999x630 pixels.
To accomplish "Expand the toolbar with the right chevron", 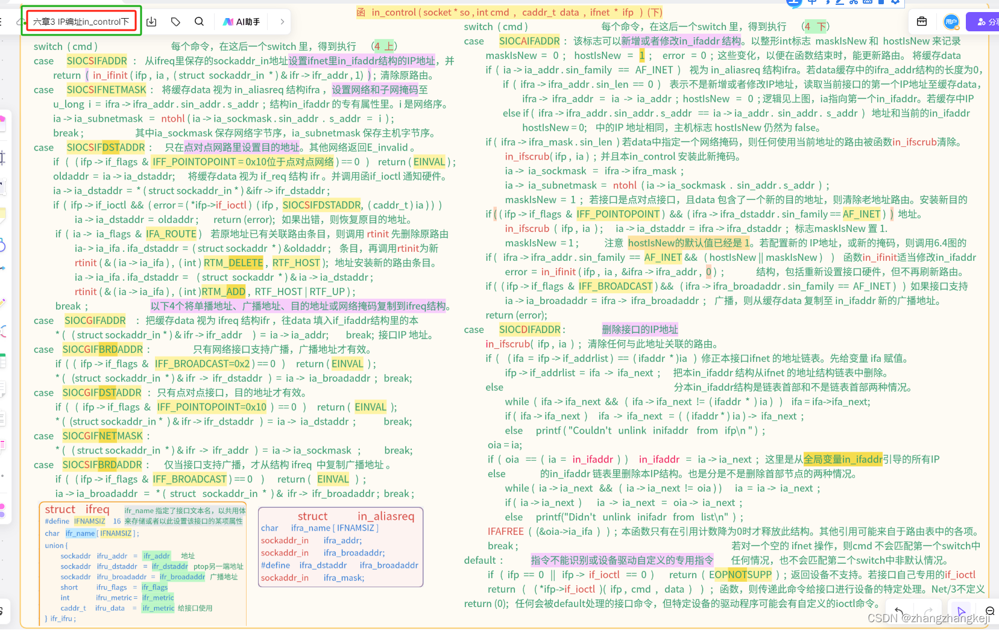I will pos(282,22).
